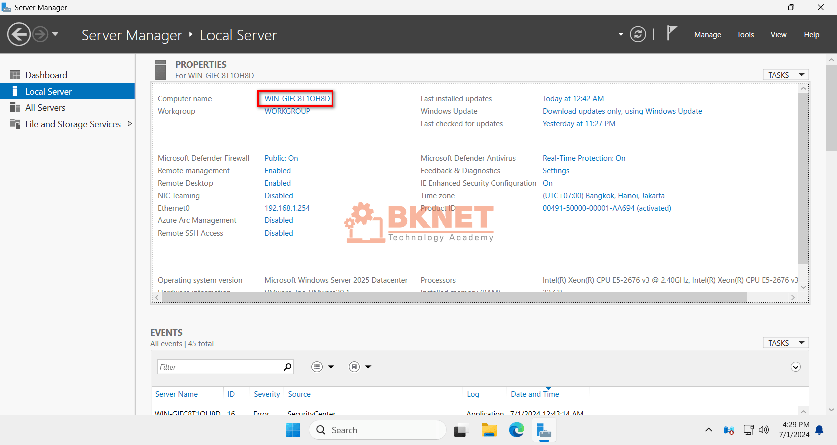Open the notifications flag icon
Screen dimensions: 837x445
(x=672, y=33)
